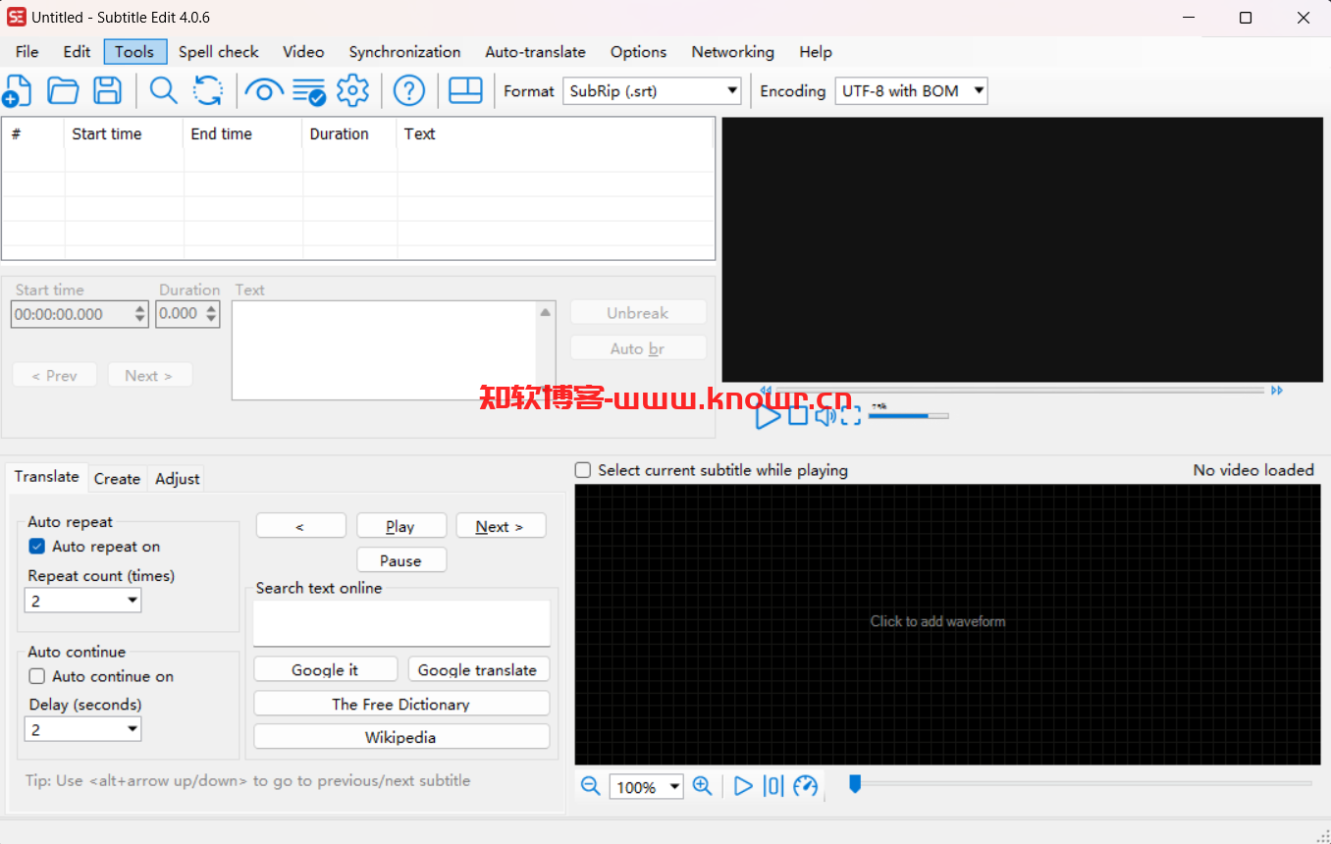Open waveform playback speed gauge icon
Viewport: 1331px width, 844px height.
[806, 786]
